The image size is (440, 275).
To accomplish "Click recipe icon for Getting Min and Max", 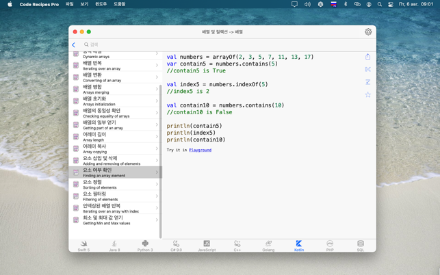I will click(76, 220).
